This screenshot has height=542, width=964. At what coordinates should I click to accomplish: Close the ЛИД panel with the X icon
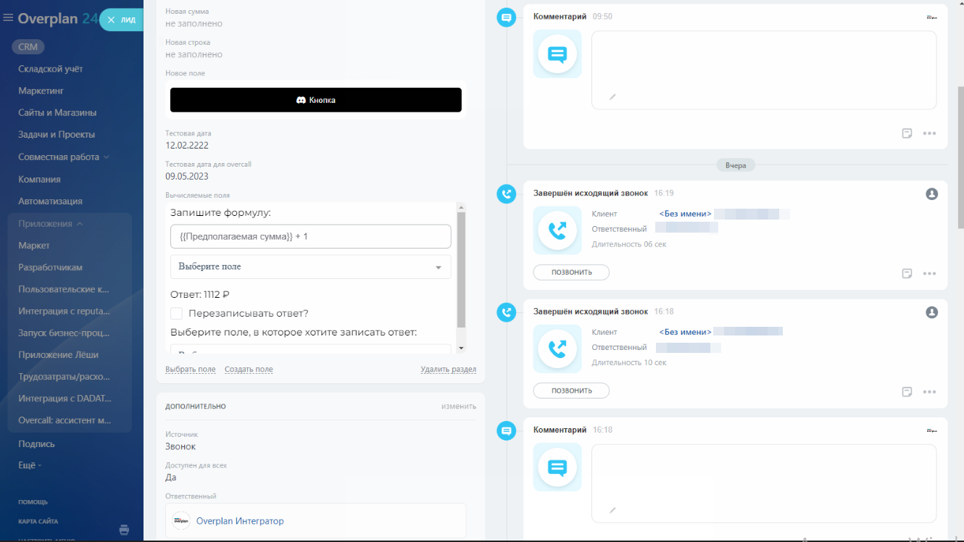(x=111, y=20)
